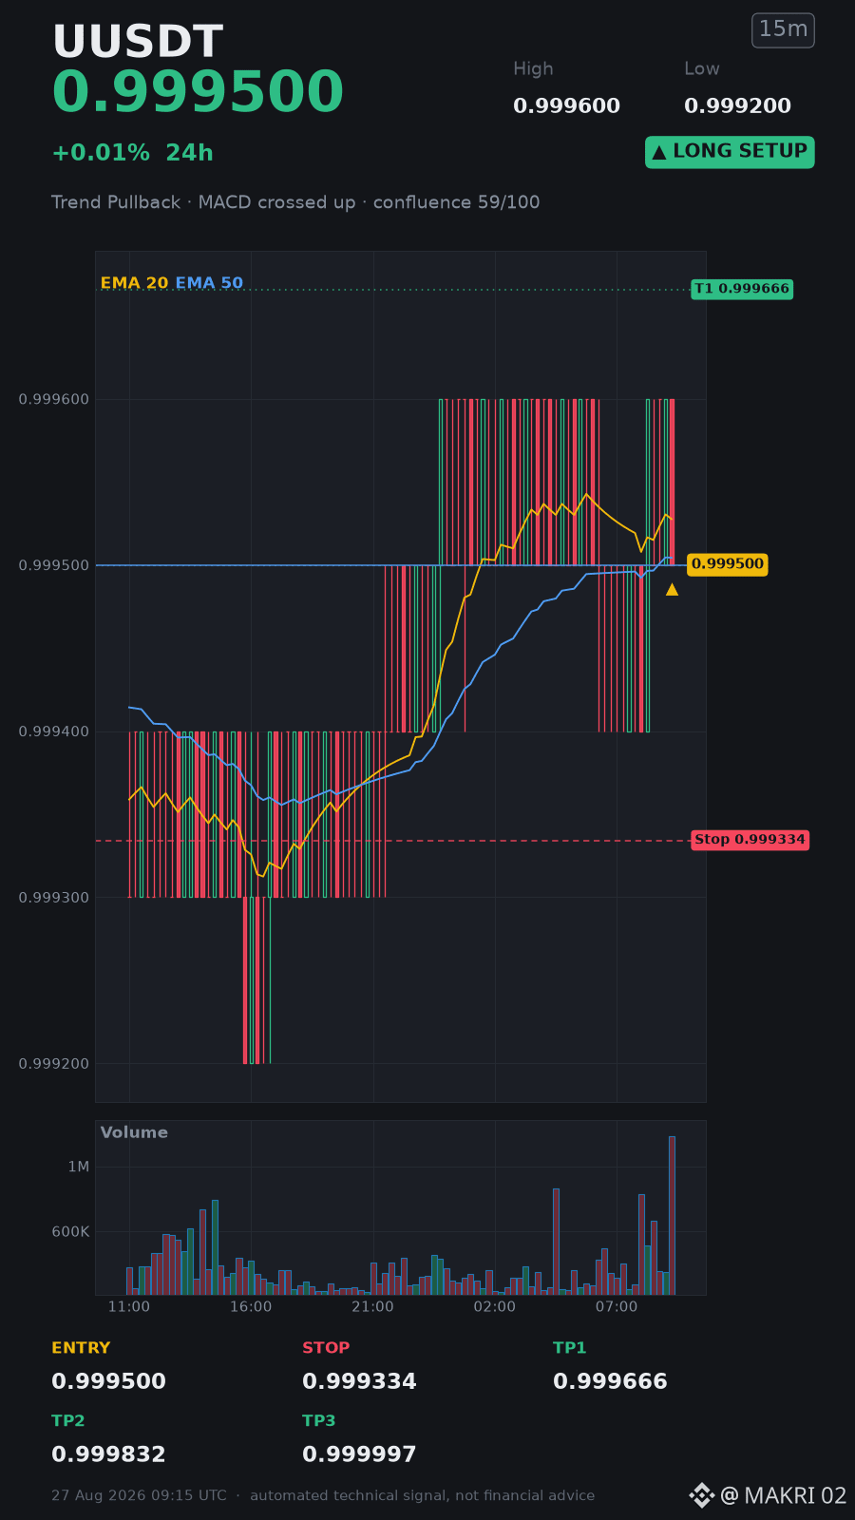
Task: Click the 27 Aug 2026 09:15 UTC timestamp
Action: [x=140, y=1495]
